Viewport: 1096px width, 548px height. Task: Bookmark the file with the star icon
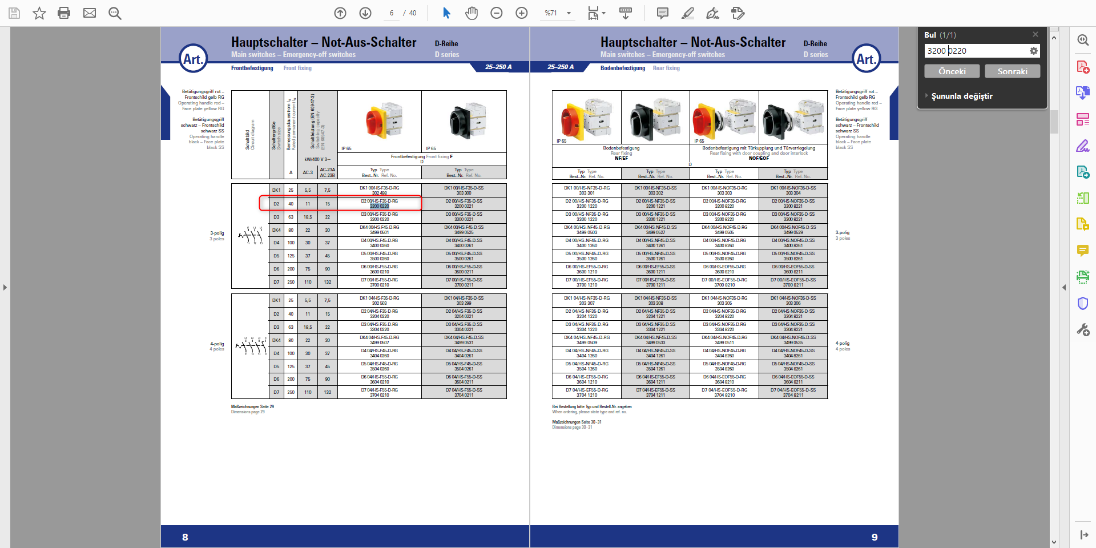pos(39,13)
